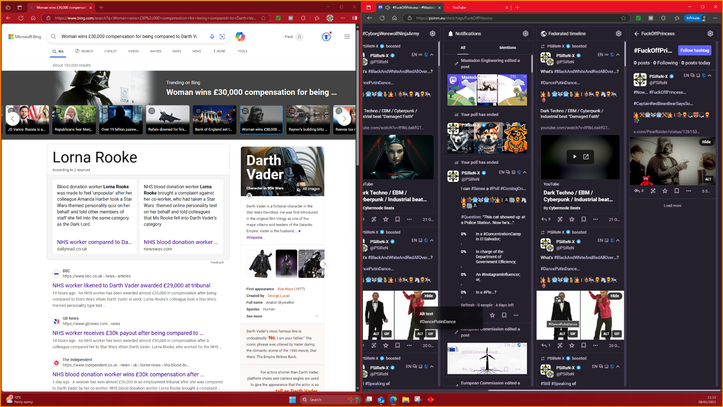Open TOOLS in Bing search tabs
Viewport: 723px width, 407px height.
242,51
